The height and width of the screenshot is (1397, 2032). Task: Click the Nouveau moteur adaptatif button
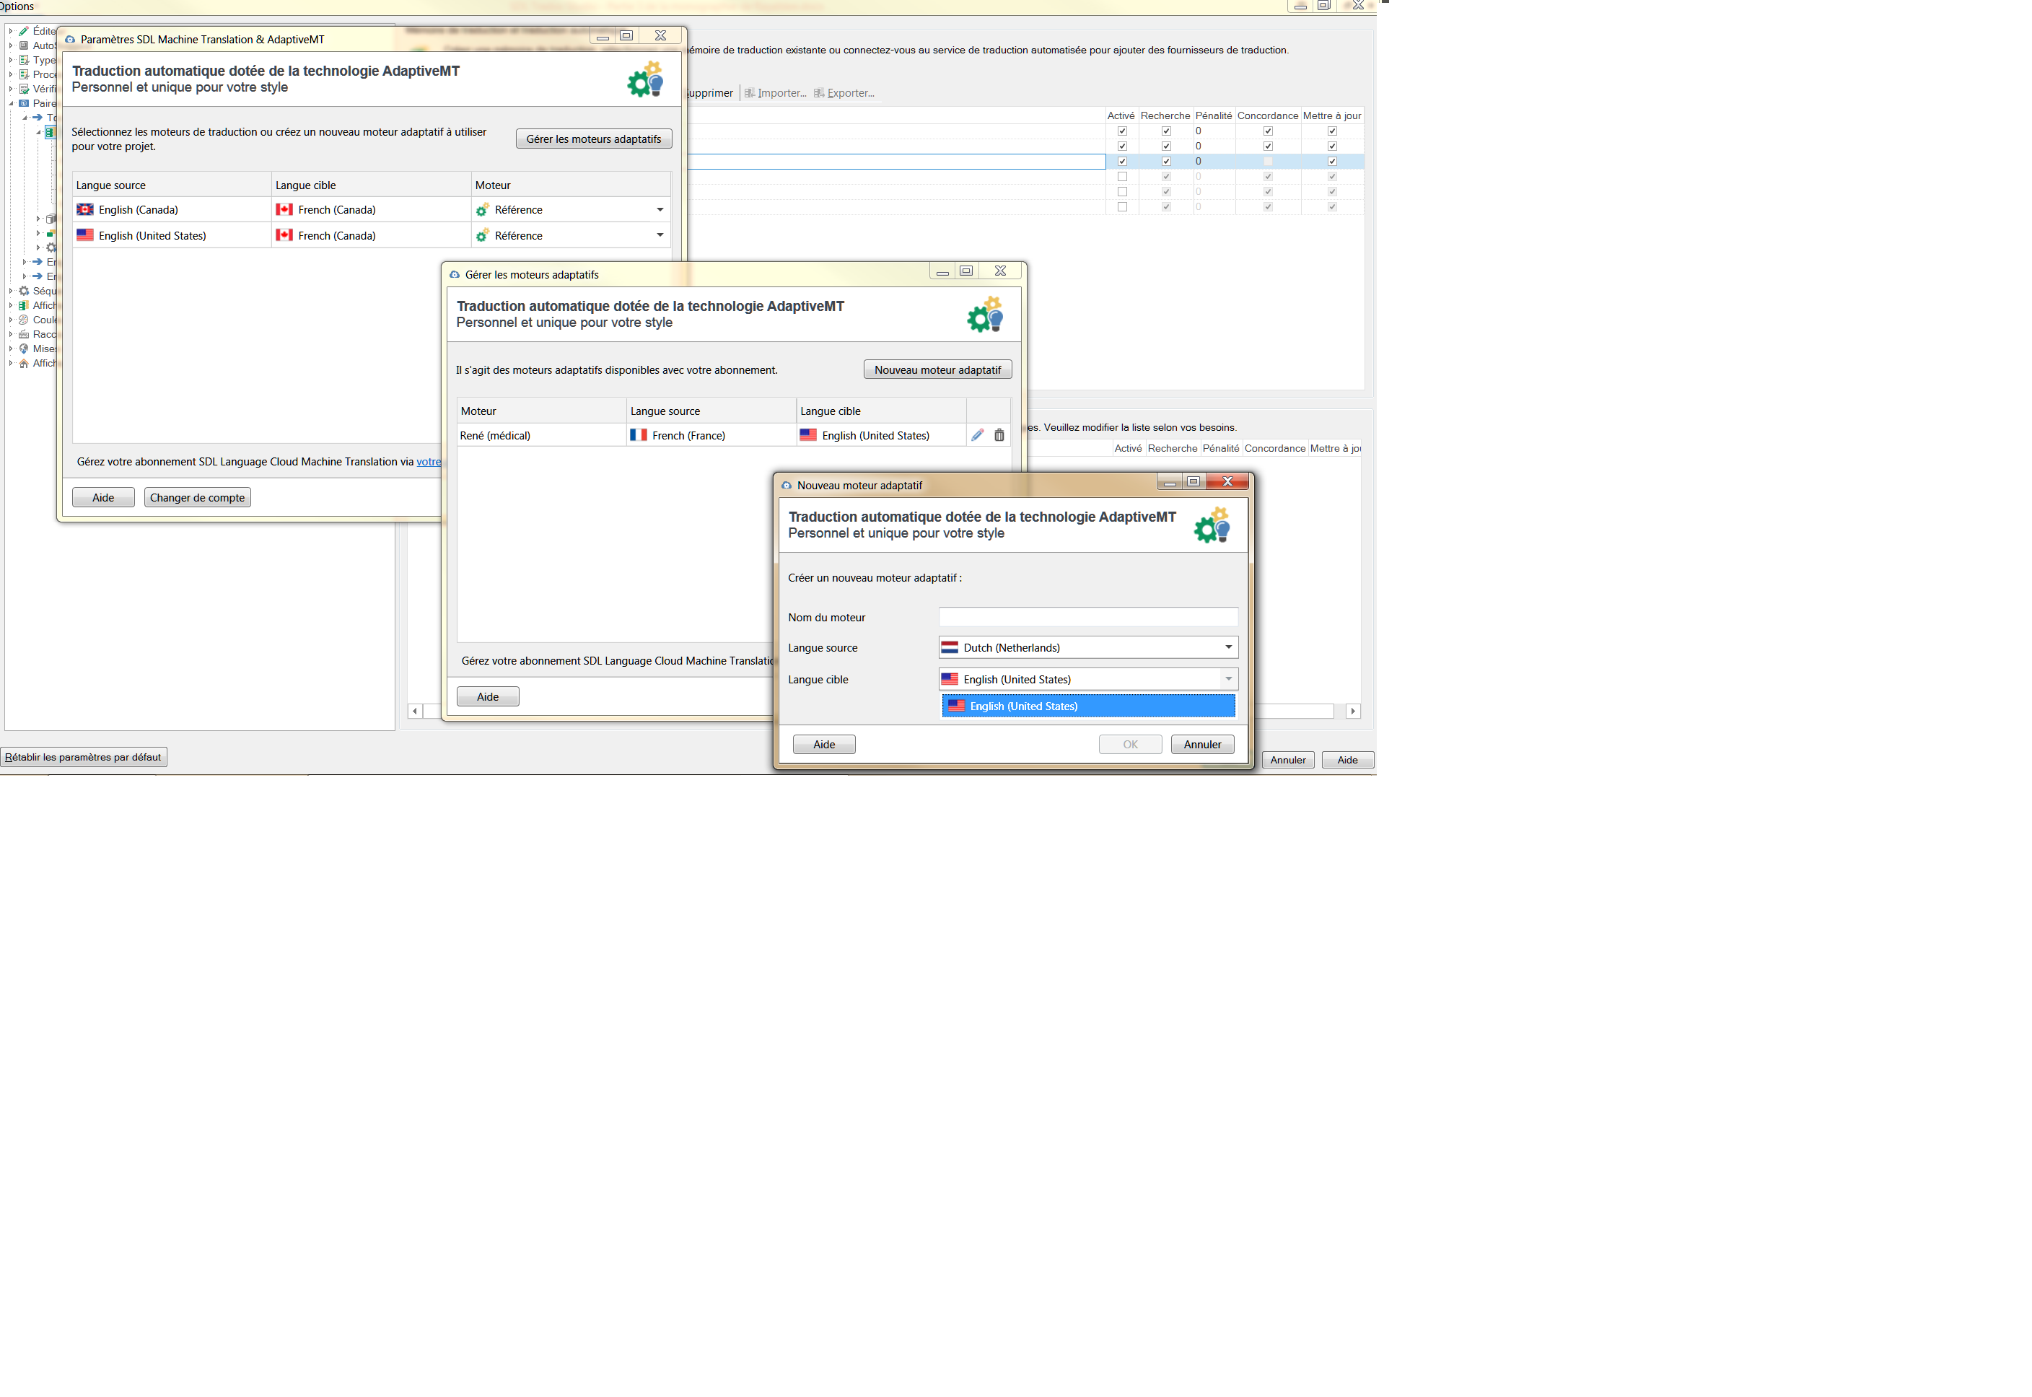[x=937, y=370]
